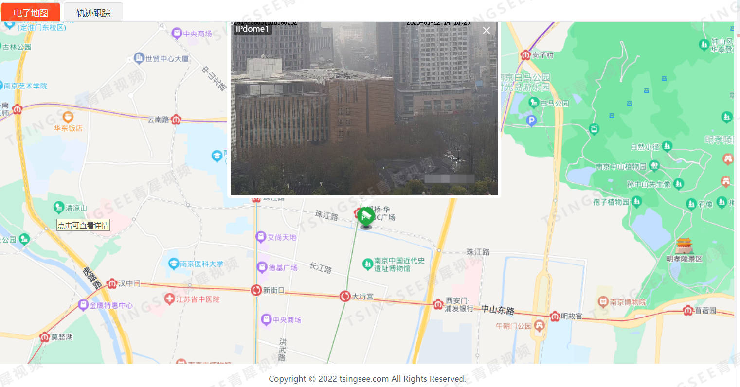Select the 大行宫 metro station icon

[x=345, y=296]
